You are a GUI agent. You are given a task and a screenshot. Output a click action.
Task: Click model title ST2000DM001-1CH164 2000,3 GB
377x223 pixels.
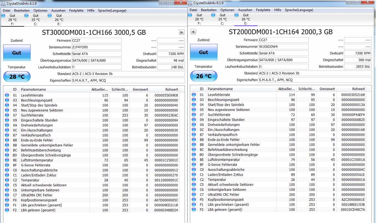click(281, 32)
